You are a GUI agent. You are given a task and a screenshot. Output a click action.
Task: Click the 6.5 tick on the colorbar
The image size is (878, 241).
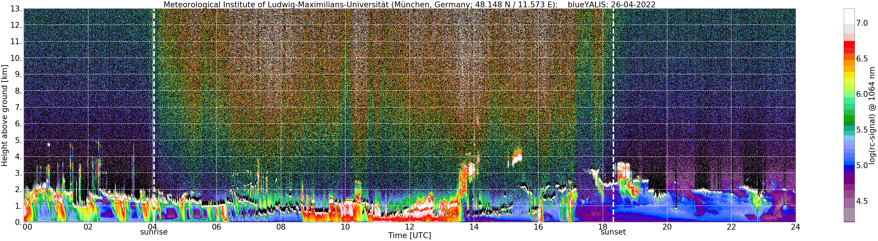tap(862, 58)
